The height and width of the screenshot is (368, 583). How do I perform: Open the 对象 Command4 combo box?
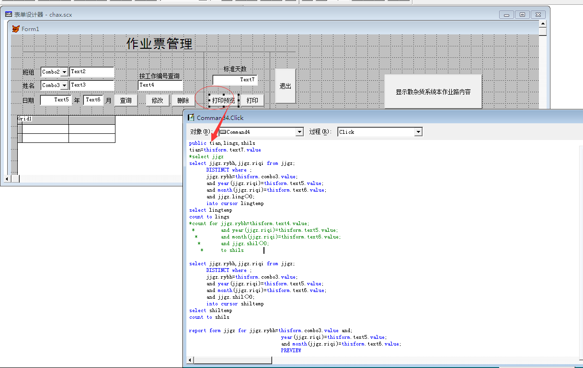261,132
